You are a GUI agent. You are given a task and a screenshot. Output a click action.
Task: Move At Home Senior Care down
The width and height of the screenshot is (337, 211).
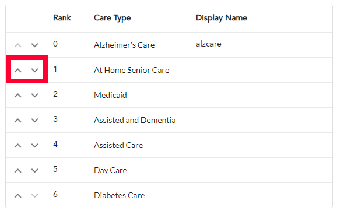click(x=34, y=71)
